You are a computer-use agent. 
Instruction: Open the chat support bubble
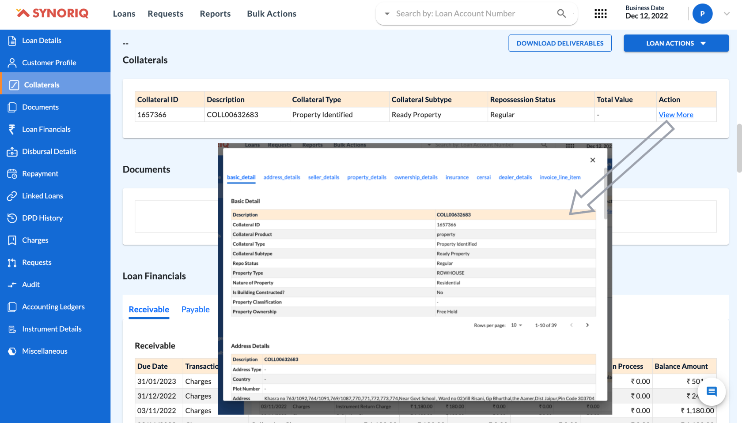tap(712, 391)
